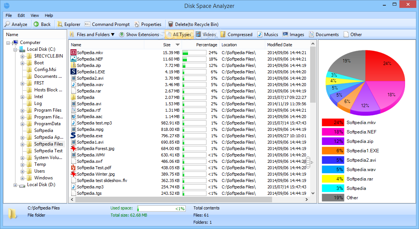
Task: Filter by Images file type
Action: pos(294,34)
